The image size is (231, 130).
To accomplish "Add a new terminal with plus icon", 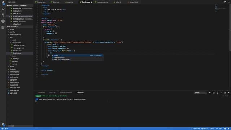I will [x=210, y=92].
